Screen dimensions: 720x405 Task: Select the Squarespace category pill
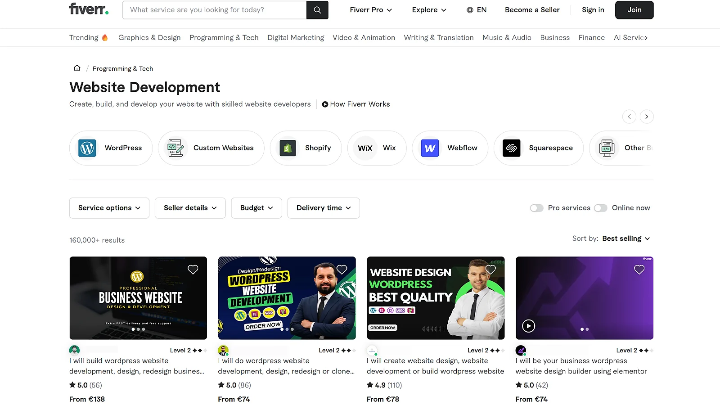pyautogui.click(x=539, y=148)
